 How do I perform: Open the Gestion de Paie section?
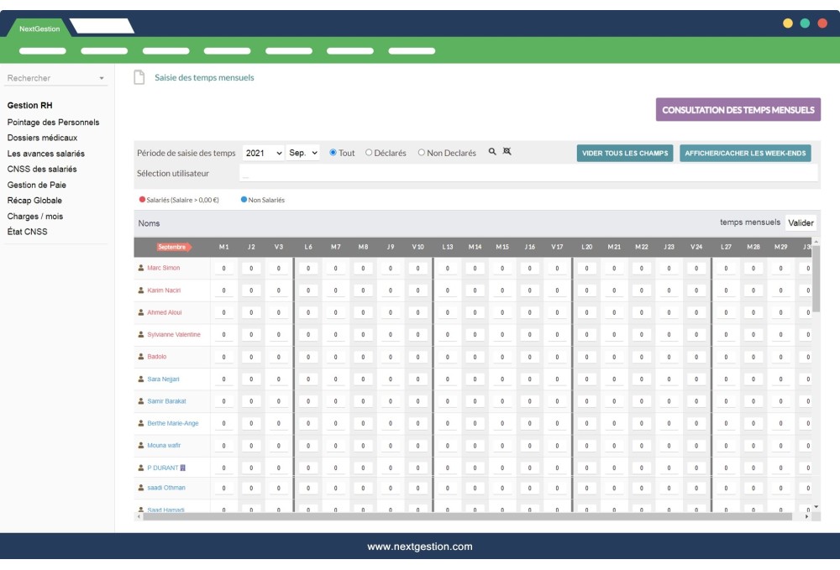point(37,186)
